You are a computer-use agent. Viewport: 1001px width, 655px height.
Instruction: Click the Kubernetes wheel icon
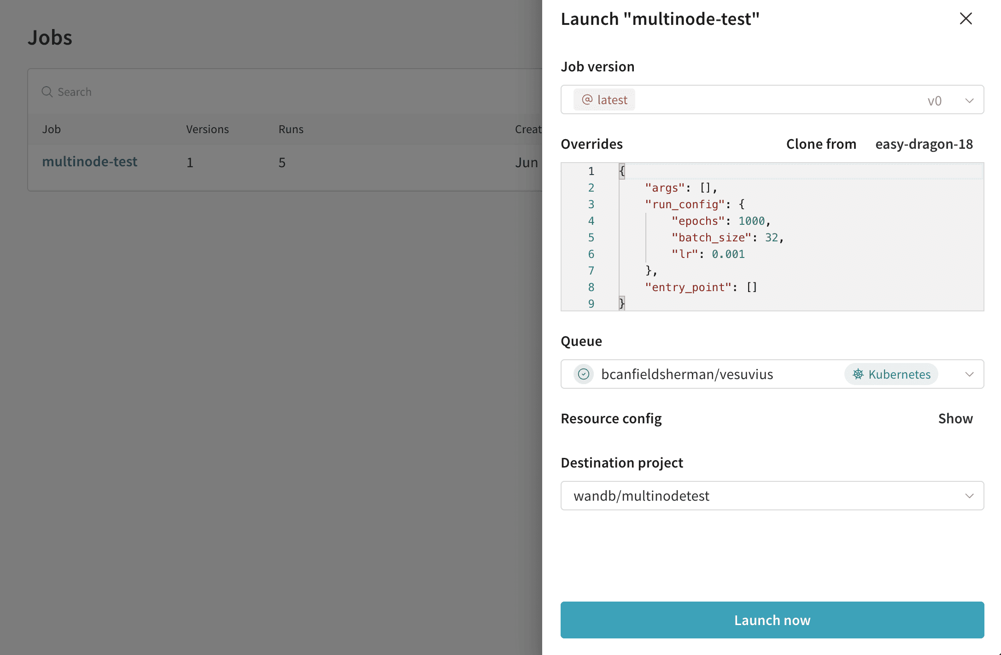[x=858, y=374]
